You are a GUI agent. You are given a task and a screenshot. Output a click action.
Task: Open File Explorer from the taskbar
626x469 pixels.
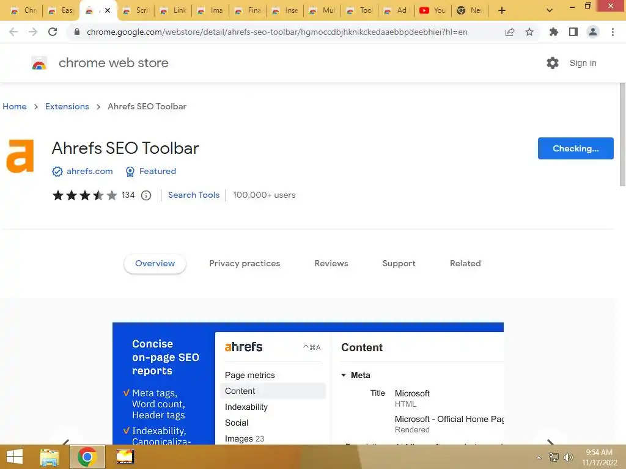pos(49,457)
